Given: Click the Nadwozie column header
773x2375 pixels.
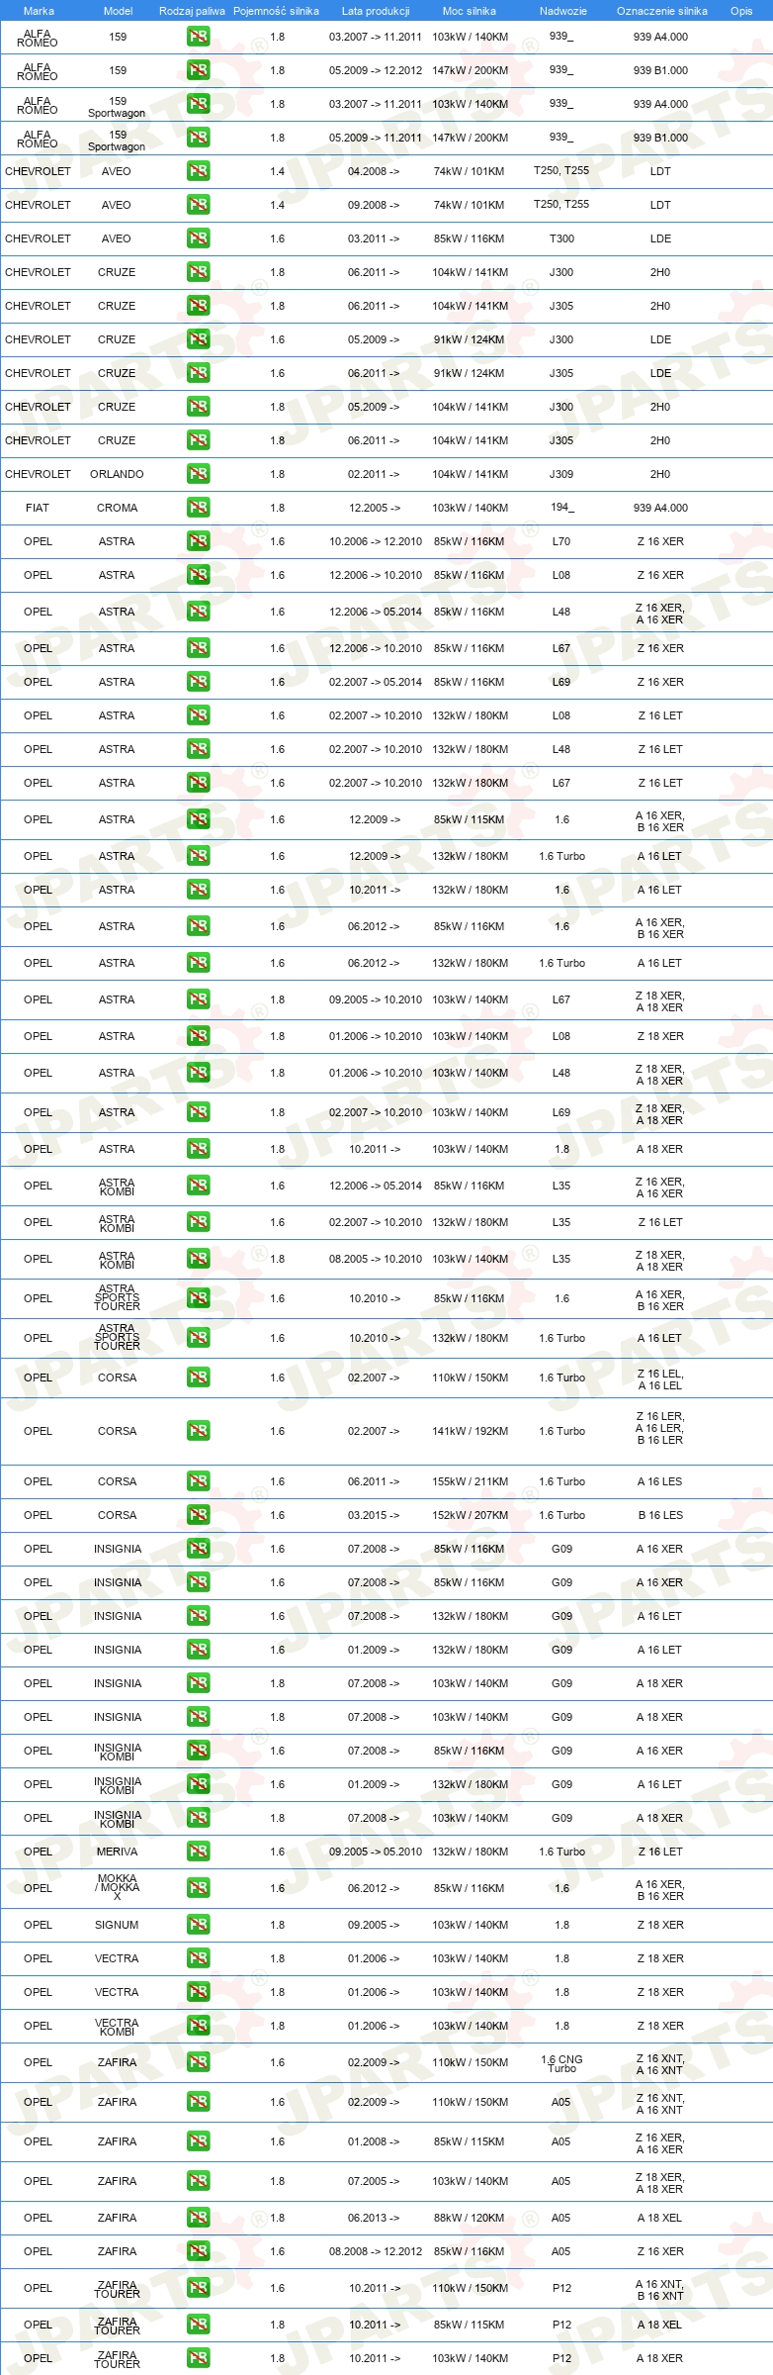Looking at the screenshot, I should point(562,11).
